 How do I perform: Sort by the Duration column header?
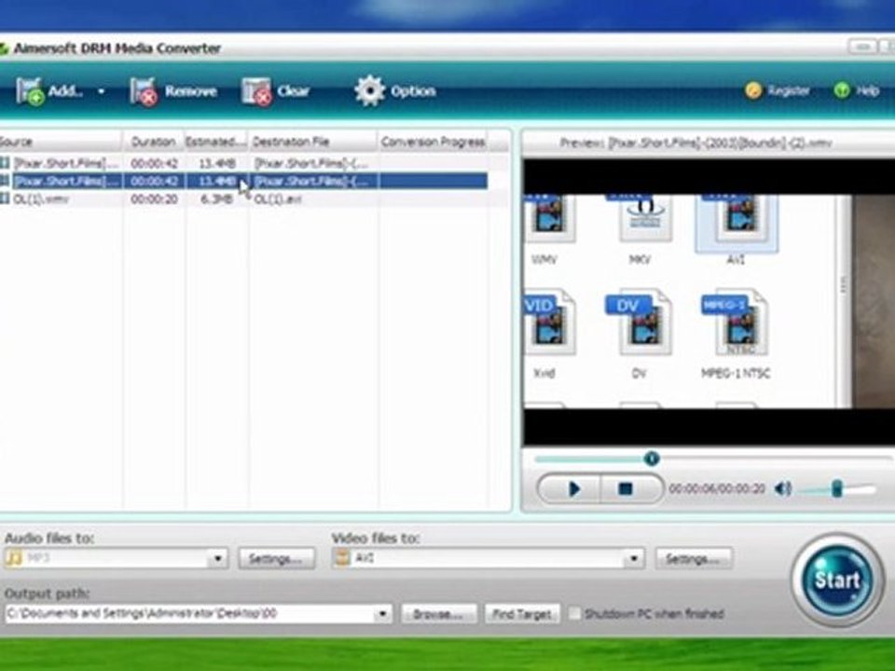(153, 142)
